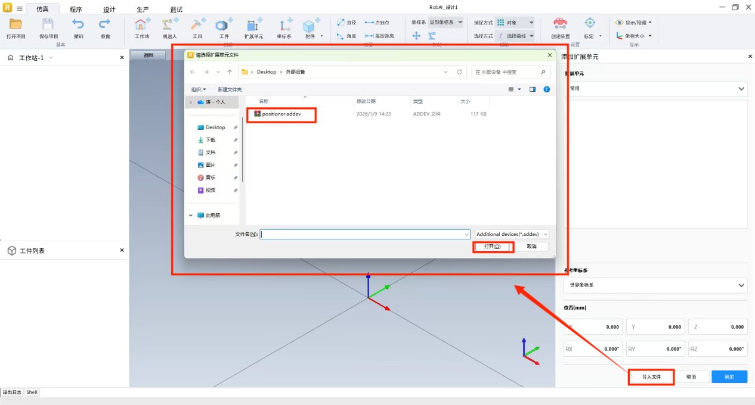Click the 打开(O) button in dialog
The height and width of the screenshot is (405, 755).
(x=493, y=247)
